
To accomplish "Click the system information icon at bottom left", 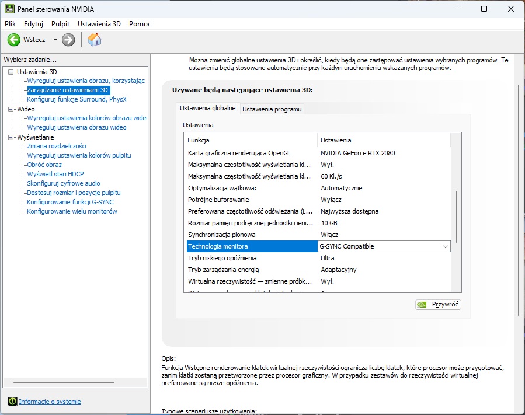I will 13,401.
